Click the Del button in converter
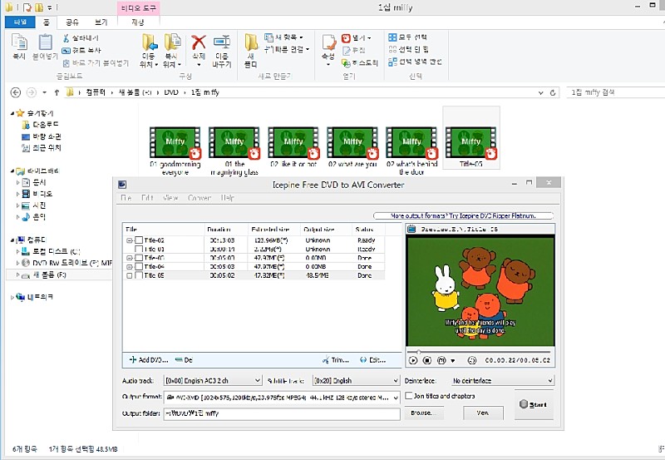Viewport: 665px width, 460px height. click(184, 360)
